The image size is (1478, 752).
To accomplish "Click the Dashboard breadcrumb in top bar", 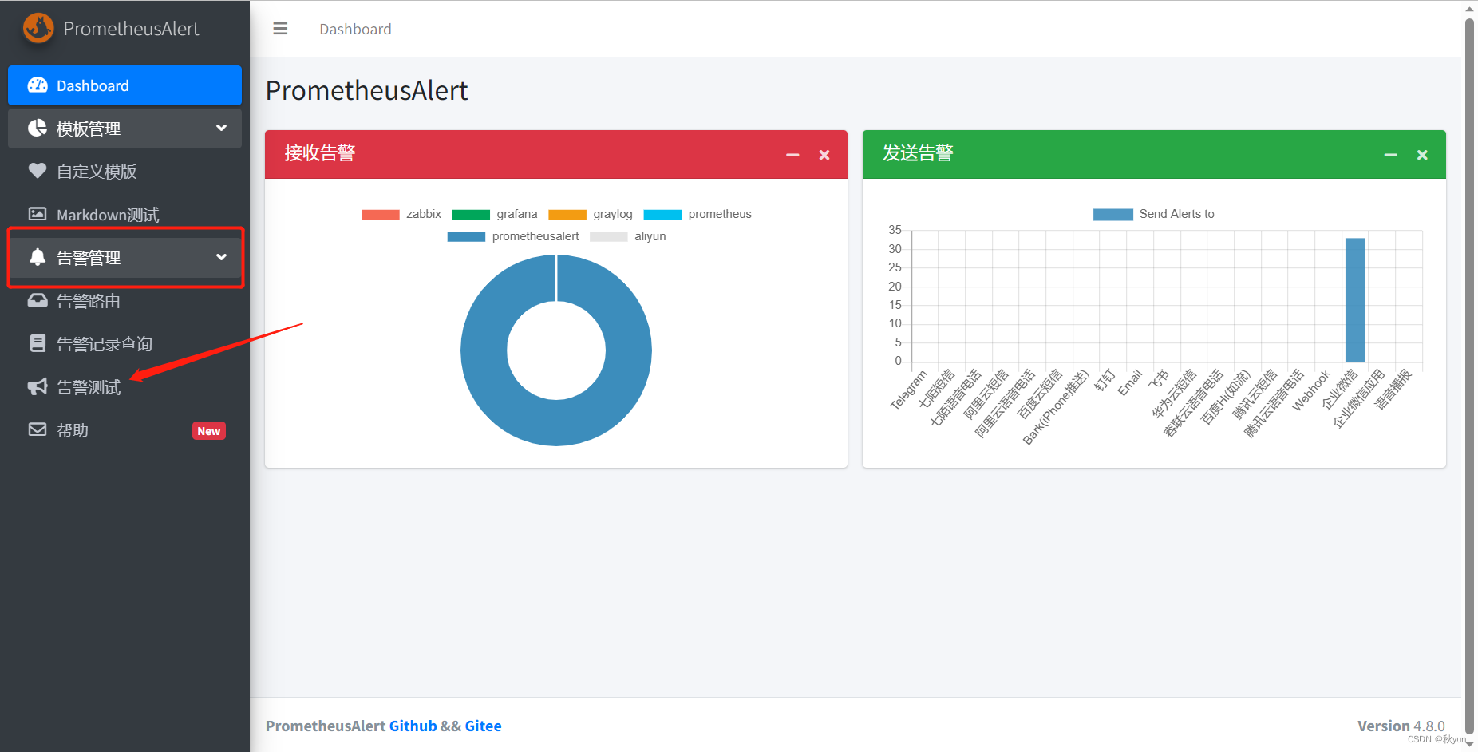I will point(355,30).
